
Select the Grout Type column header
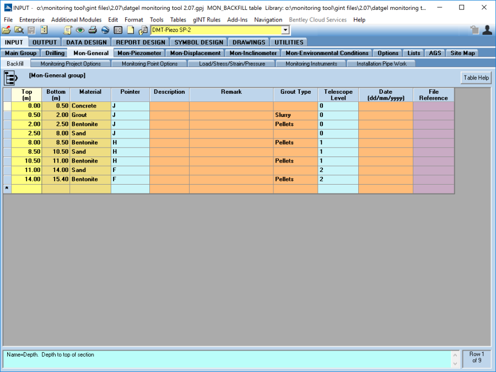295,92
